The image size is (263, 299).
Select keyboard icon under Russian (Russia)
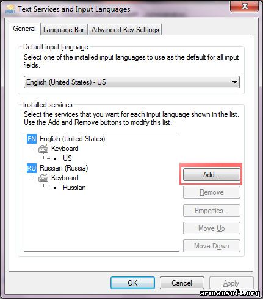tap(43, 178)
